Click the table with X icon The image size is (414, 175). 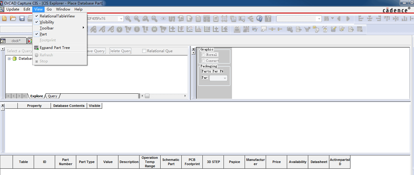(359, 29)
